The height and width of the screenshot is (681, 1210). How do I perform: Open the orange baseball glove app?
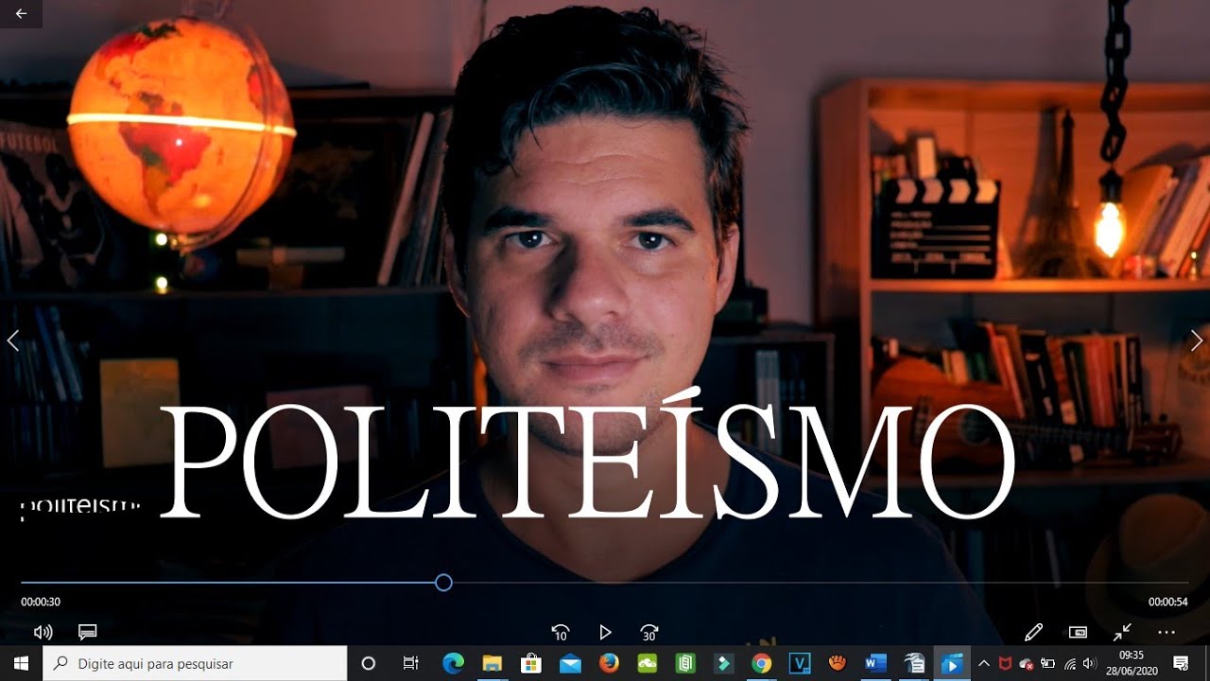click(x=837, y=663)
